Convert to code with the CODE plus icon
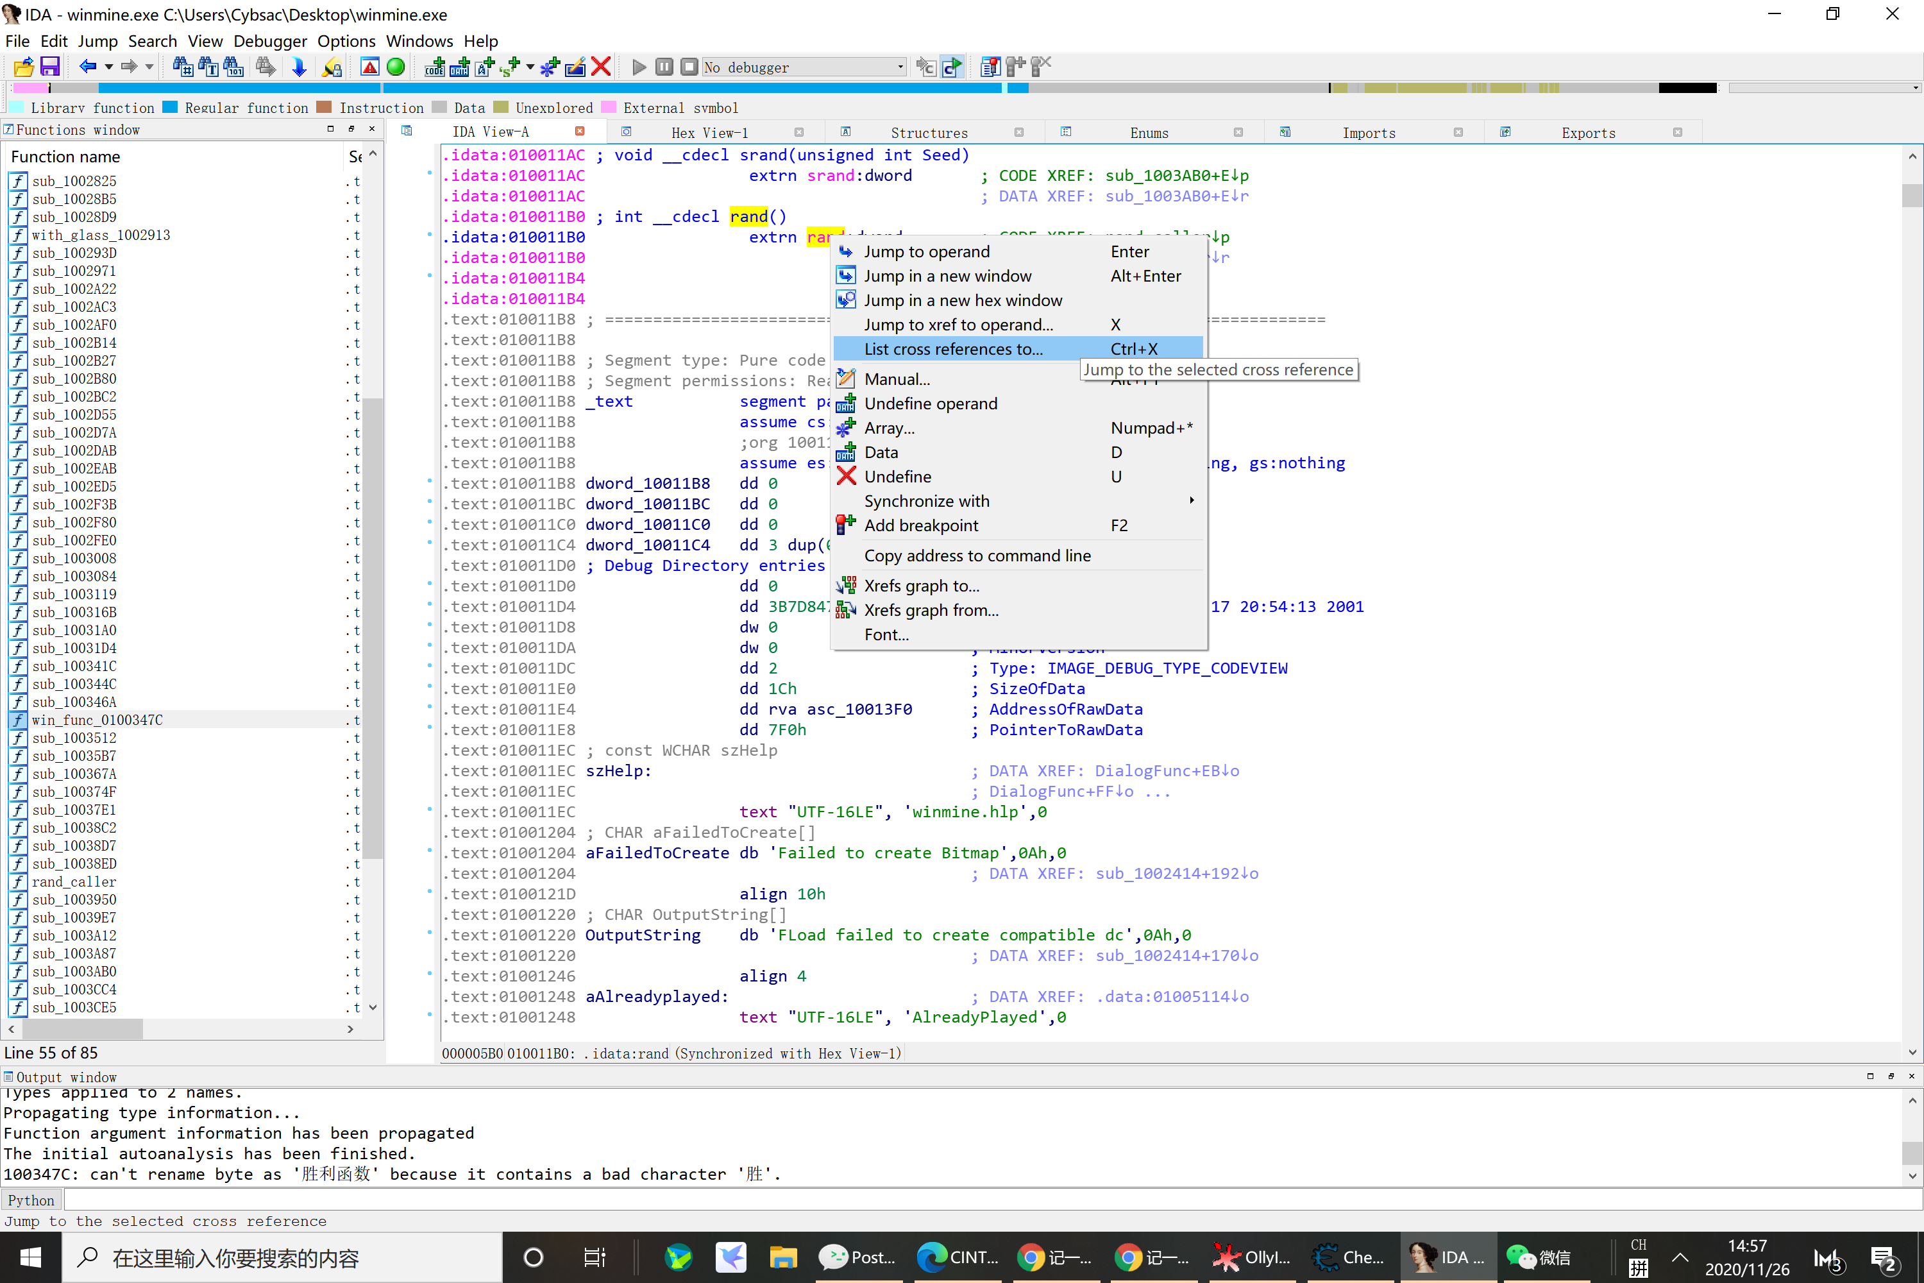 [x=434, y=67]
